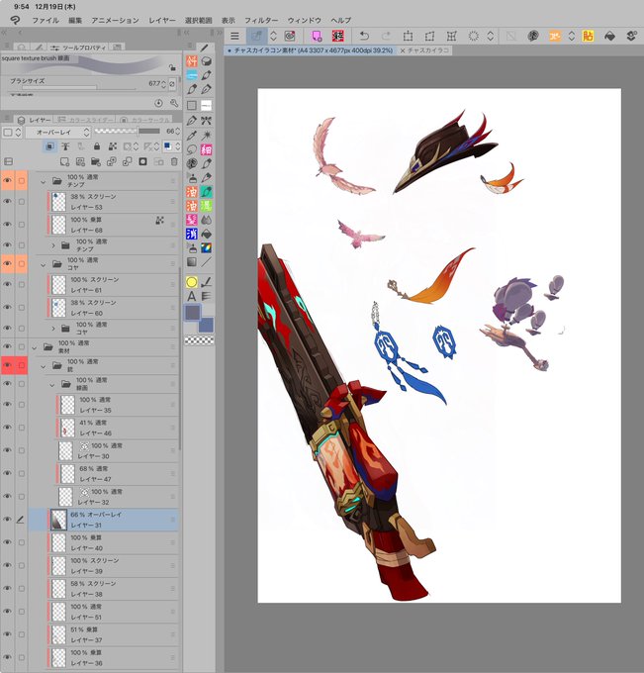
Task: Open the フィルター menu
Action: click(x=261, y=20)
